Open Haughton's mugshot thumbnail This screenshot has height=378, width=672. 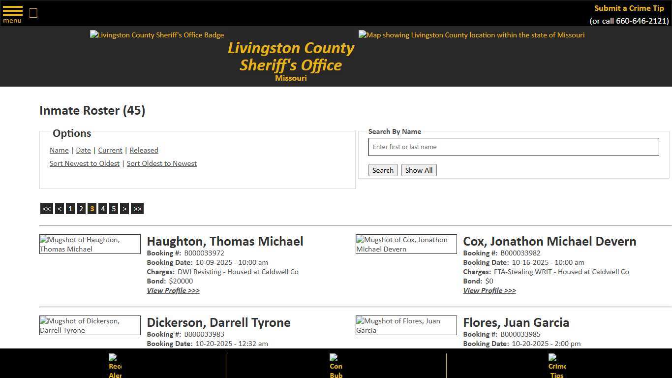[x=90, y=244]
